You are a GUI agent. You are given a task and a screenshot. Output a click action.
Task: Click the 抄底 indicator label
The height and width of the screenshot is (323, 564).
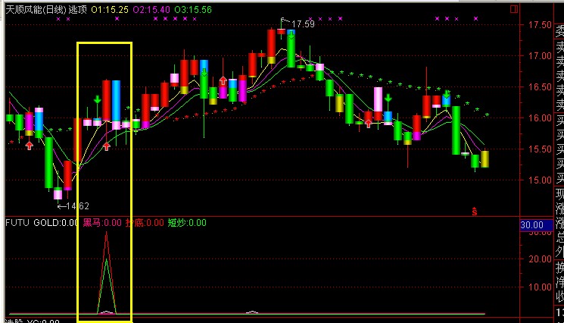[144, 223]
